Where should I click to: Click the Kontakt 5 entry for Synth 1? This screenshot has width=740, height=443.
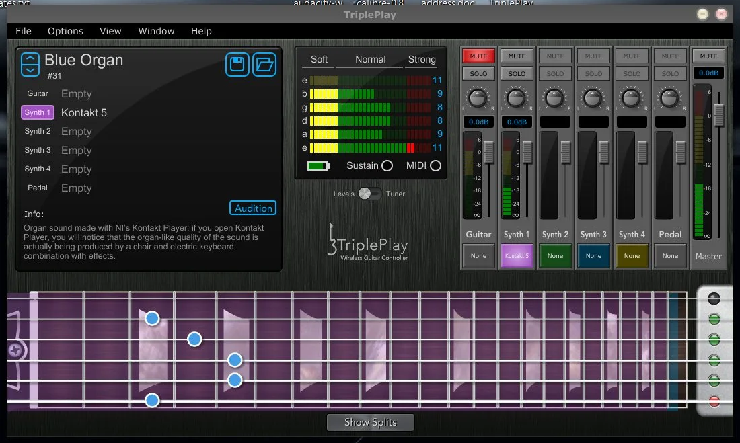click(84, 113)
